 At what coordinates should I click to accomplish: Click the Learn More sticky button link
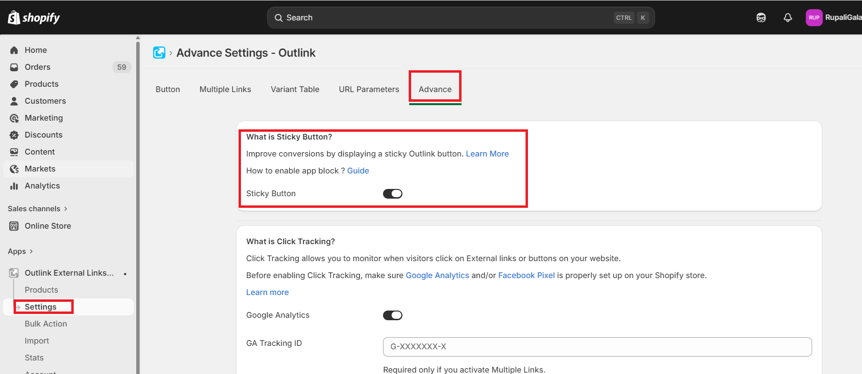487,154
